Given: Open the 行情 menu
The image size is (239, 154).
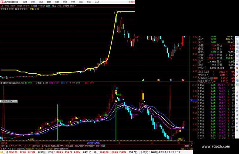Looking at the screenshot, I should 25,2.
